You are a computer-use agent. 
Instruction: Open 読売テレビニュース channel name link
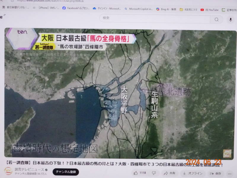(x=29, y=169)
